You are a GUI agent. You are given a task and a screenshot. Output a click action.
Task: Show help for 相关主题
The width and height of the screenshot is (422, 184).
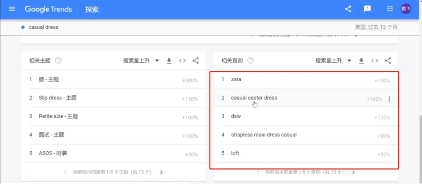(x=58, y=61)
